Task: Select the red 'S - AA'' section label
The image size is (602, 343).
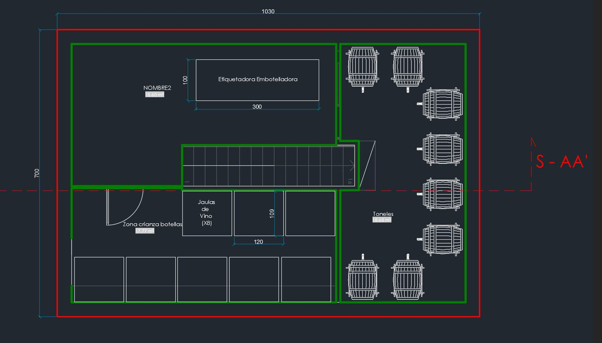Action: point(561,162)
